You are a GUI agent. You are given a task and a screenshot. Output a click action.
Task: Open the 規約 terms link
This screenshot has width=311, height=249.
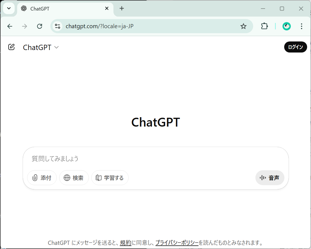(126, 242)
